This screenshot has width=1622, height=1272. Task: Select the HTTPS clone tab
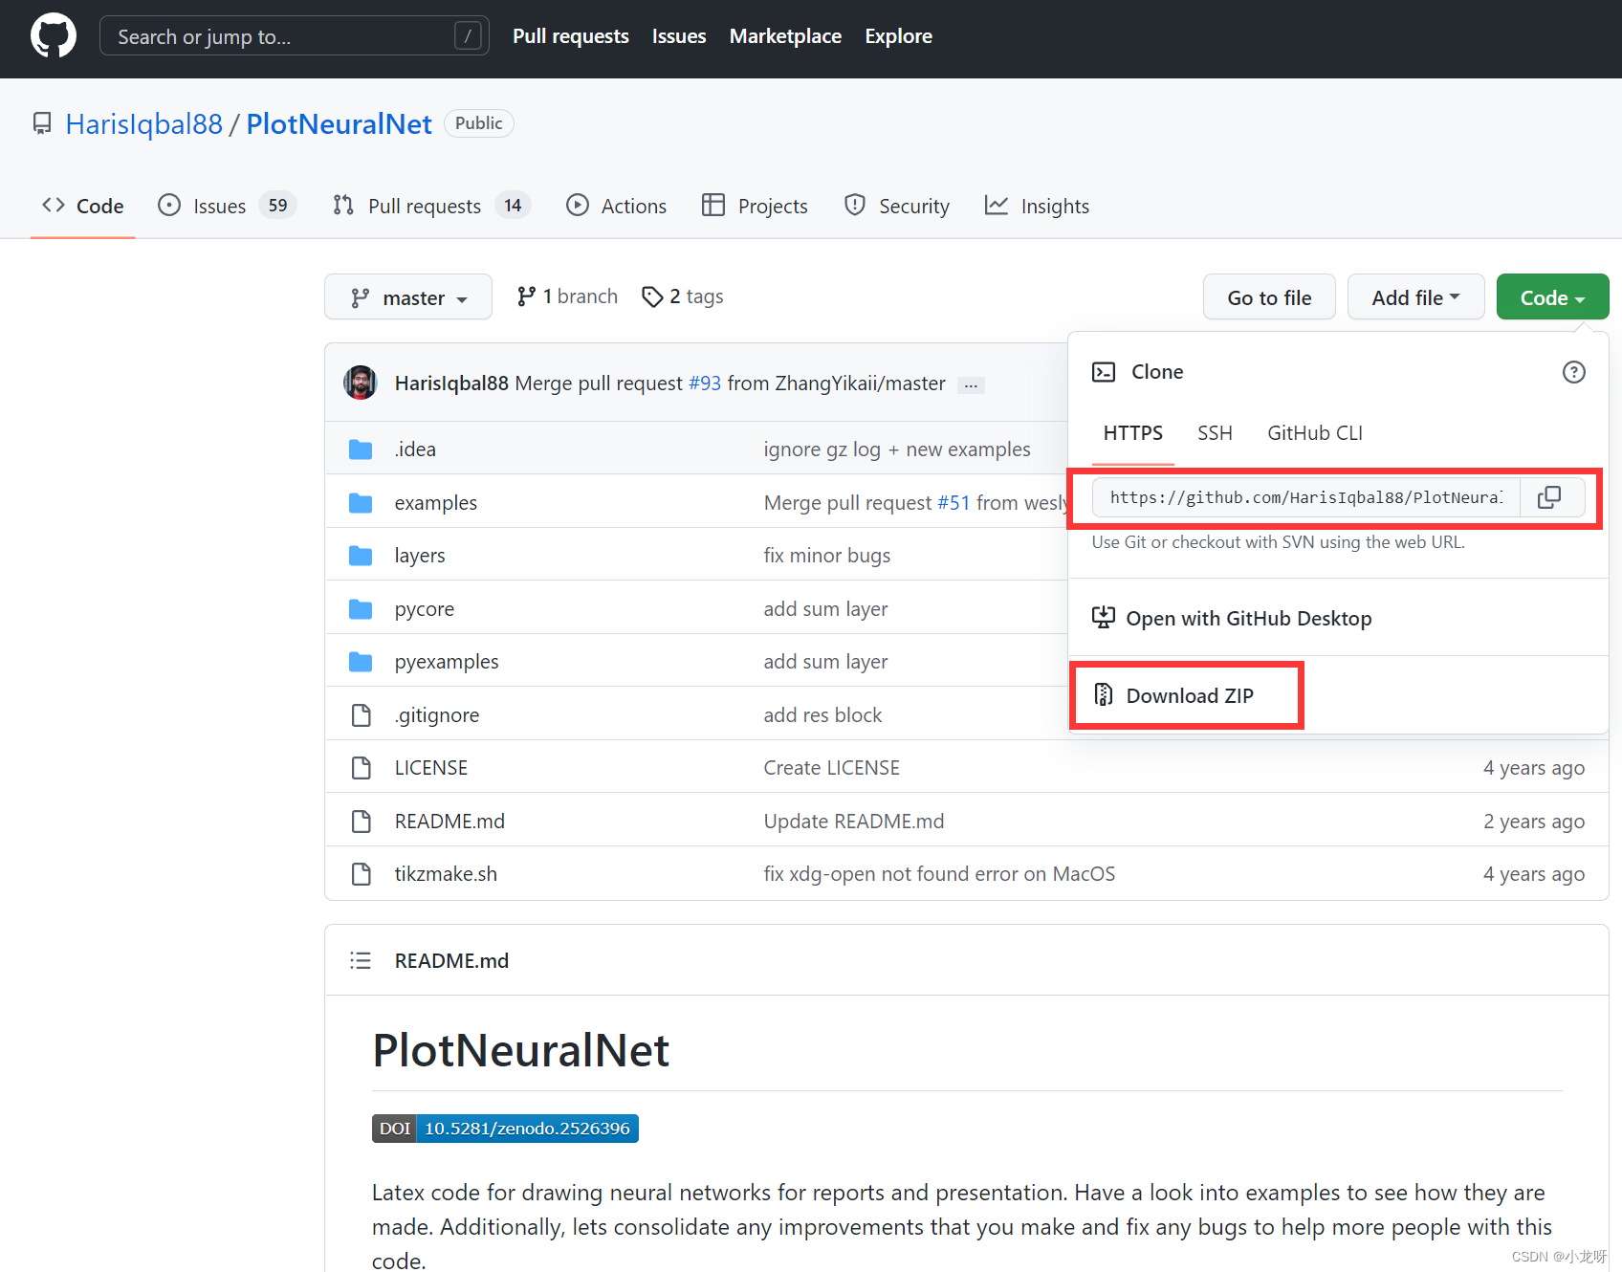(1133, 433)
